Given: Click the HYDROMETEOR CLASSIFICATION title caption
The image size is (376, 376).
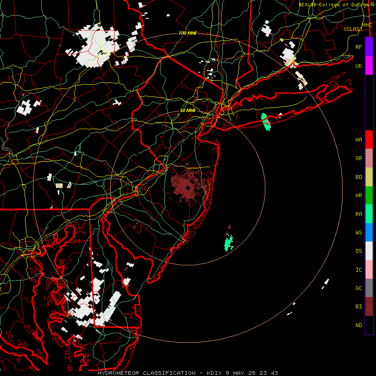Looking at the screenshot, I should tap(147, 373).
